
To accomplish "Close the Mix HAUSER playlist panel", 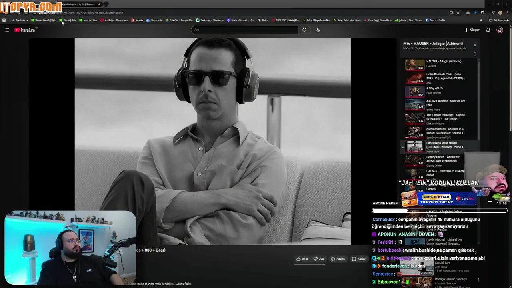I will coord(475,45).
